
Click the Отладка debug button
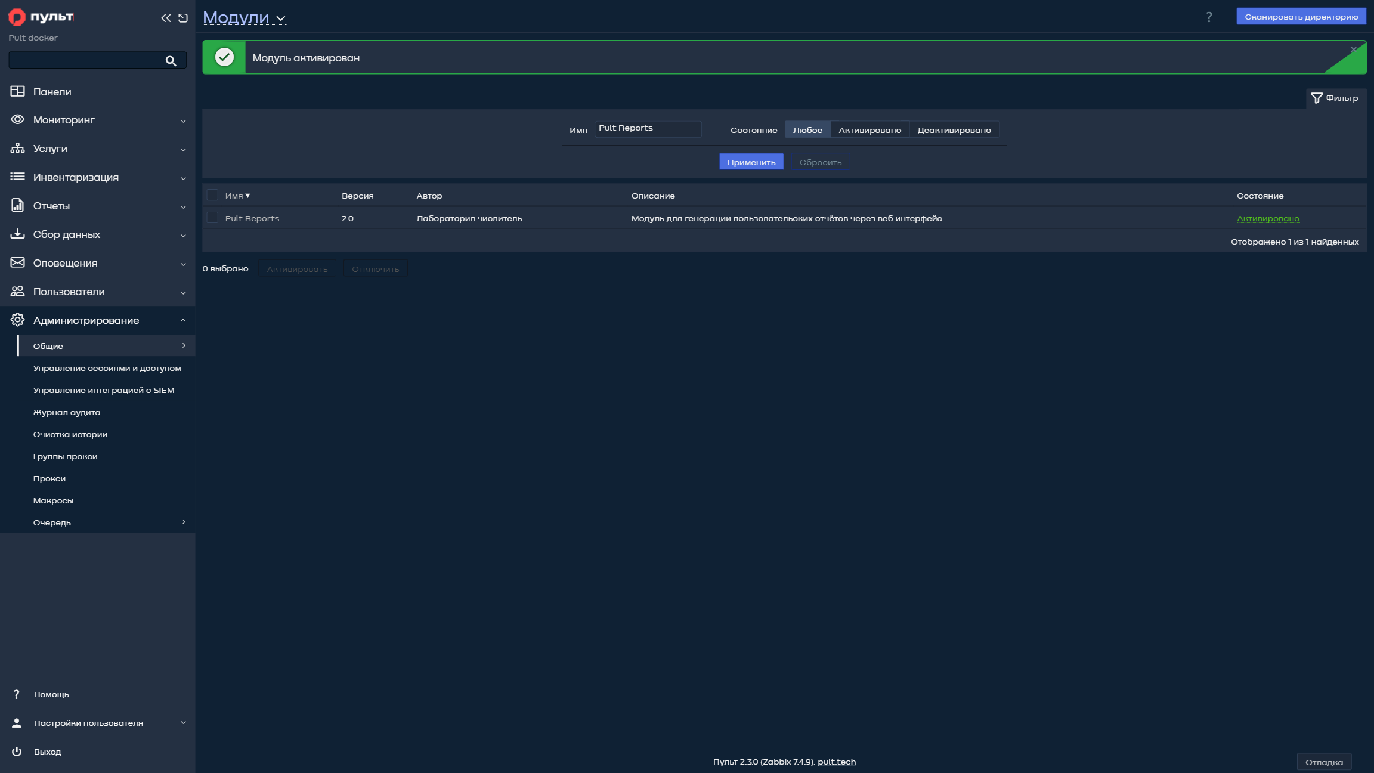click(1324, 762)
